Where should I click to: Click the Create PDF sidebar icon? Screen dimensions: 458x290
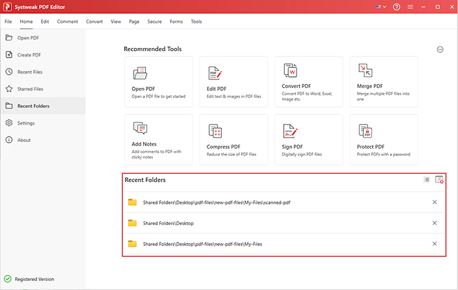[9, 55]
